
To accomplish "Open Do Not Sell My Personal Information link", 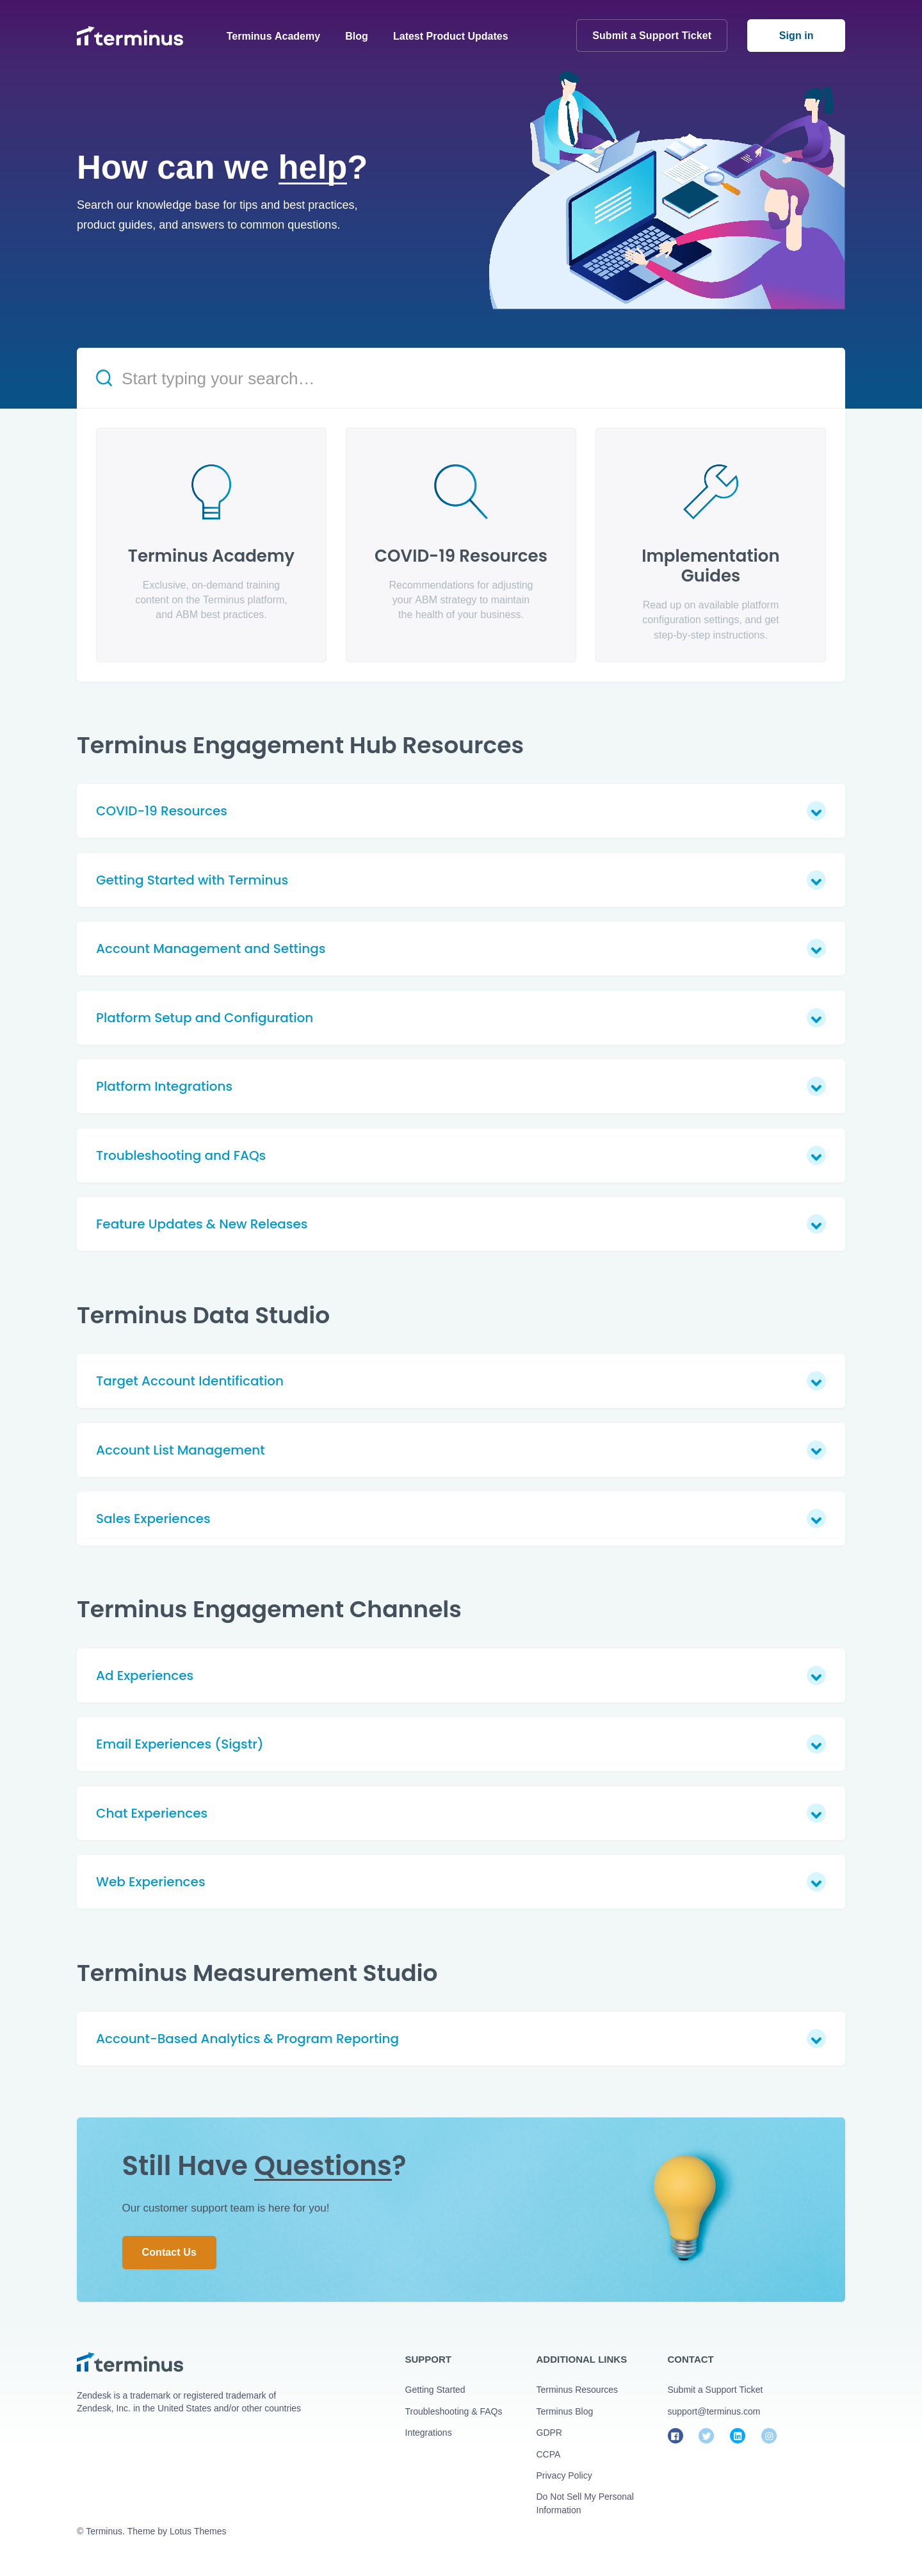I will click(585, 2503).
